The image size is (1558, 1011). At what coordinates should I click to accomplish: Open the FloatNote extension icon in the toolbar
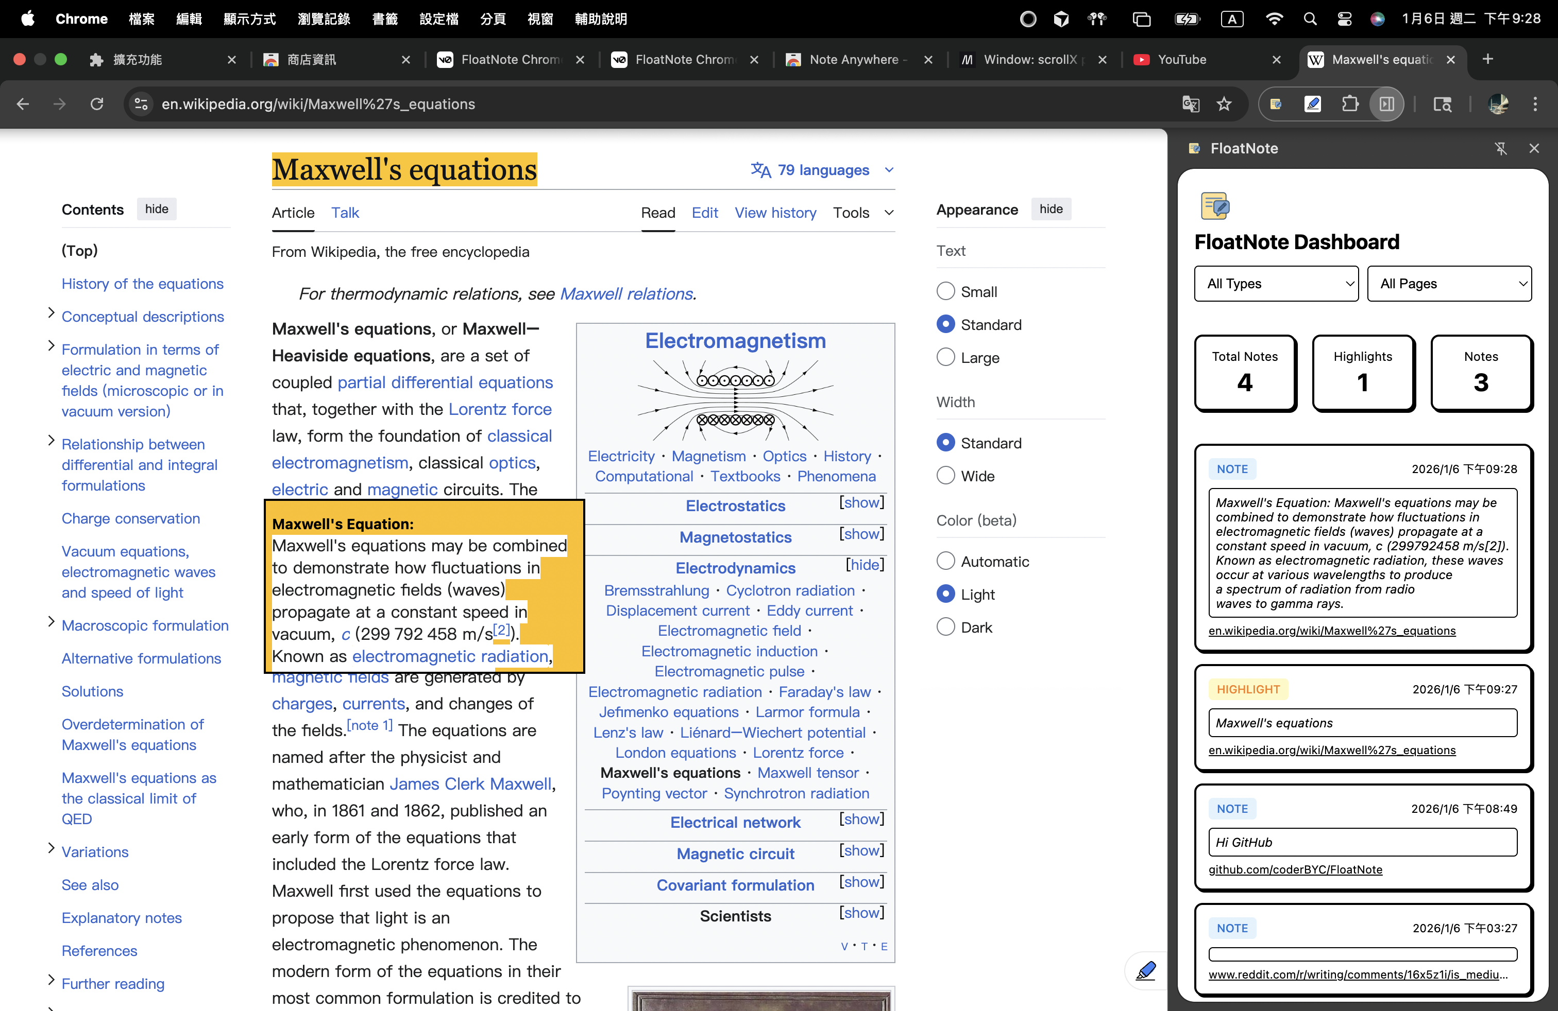click(1275, 104)
